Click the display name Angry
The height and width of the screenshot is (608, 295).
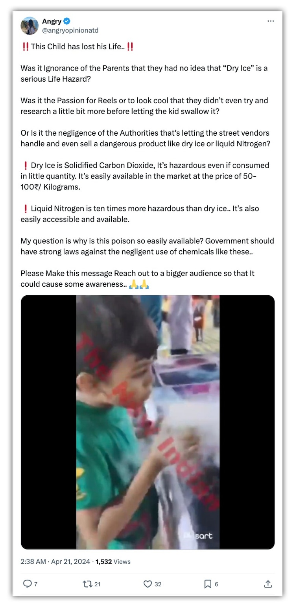[52, 21]
